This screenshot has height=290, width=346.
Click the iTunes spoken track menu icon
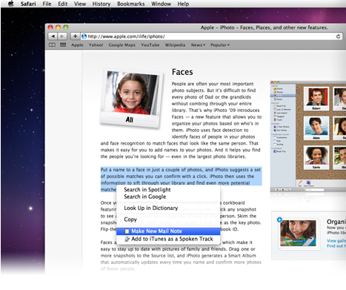[x=127, y=239]
